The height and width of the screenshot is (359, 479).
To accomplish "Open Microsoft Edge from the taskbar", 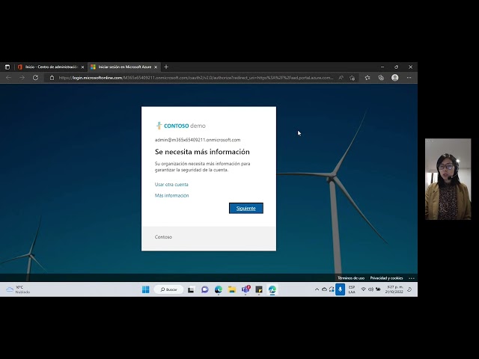I will point(218,289).
